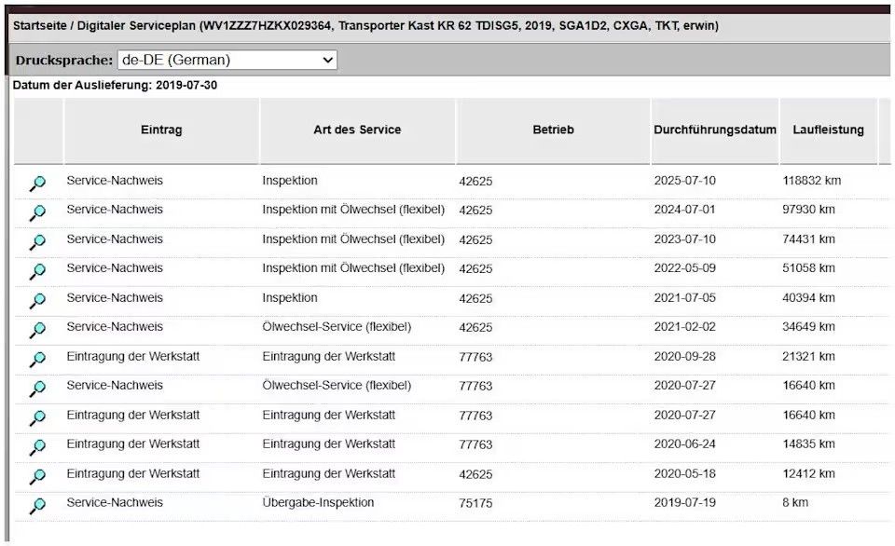Image resolution: width=895 pixels, height=546 pixels.
Task: Open magnifier for 34649 km Ölwechsel-Service
Action: pyautogui.click(x=37, y=330)
